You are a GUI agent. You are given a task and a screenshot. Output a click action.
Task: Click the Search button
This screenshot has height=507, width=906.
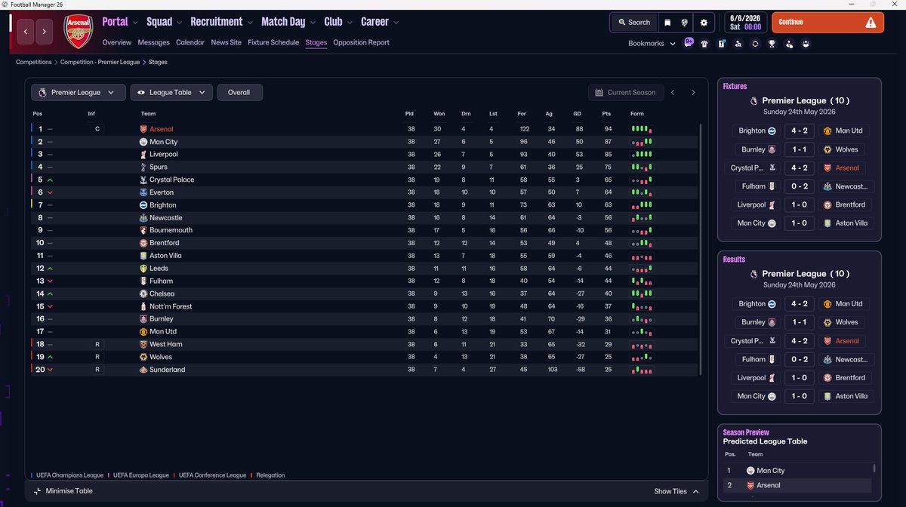pyautogui.click(x=634, y=23)
